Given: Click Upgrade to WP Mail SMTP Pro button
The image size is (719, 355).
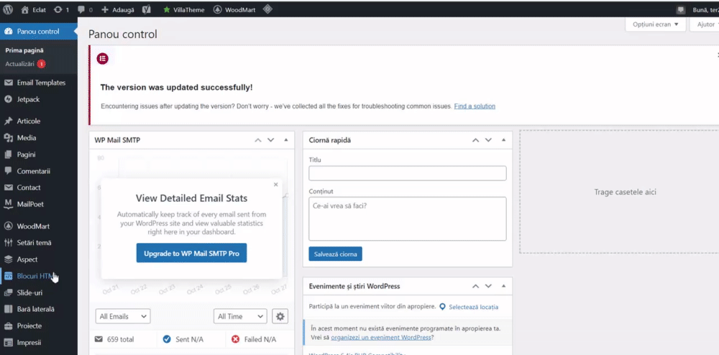Looking at the screenshot, I should point(192,253).
